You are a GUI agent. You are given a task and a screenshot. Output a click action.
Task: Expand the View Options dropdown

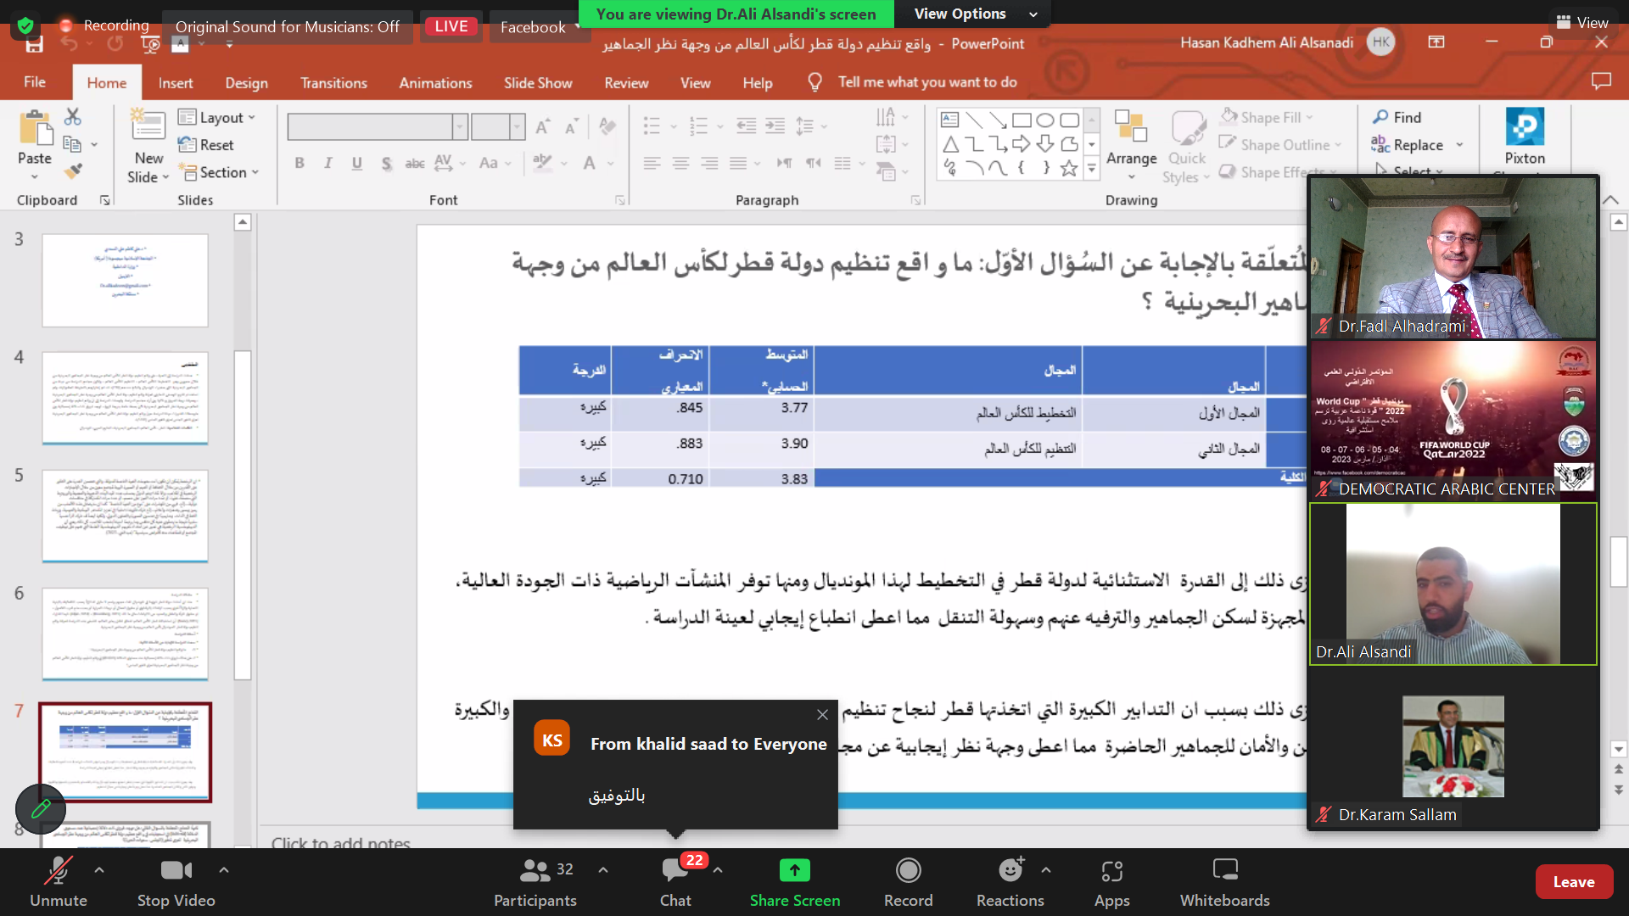click(x=976, y=14)
